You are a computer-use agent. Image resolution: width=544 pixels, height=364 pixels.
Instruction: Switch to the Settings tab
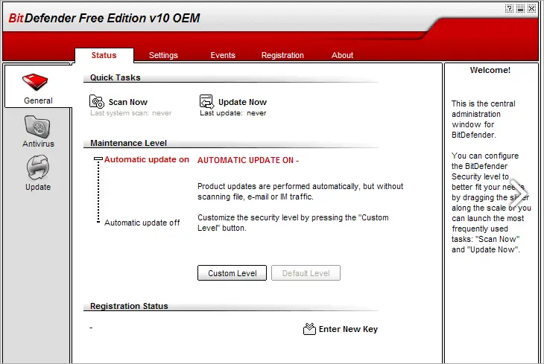[163, 56]
